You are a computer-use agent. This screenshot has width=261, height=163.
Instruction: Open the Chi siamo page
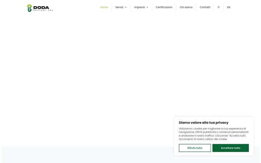click(186, 7)
